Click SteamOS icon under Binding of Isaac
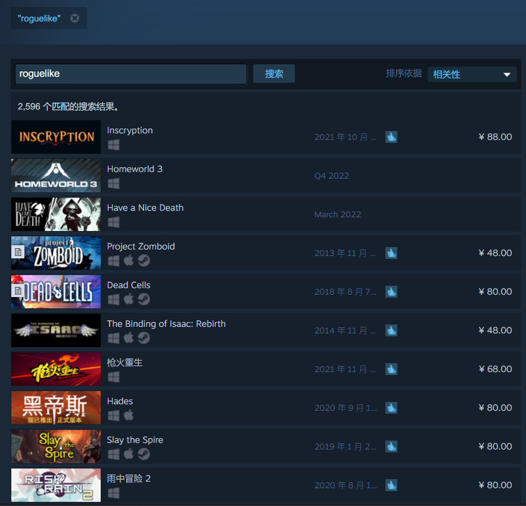Screen dimensions: 526x506 [144, 338]
